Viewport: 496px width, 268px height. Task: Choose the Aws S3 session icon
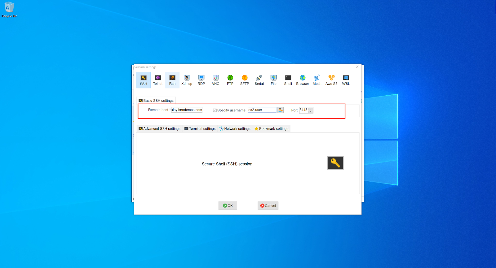pos(331,80)
